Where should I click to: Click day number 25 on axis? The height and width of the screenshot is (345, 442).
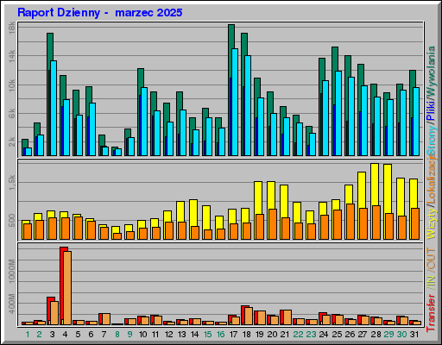pyautogui.click(x=337, y=335)
